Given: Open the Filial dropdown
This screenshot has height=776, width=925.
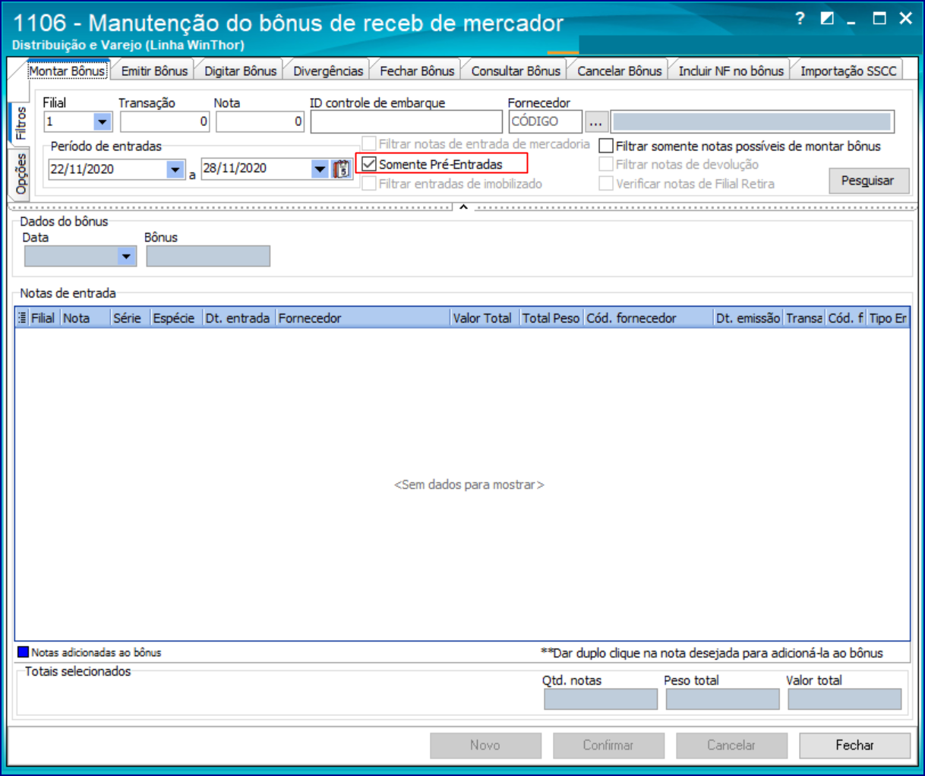Looking at the screenshot, I should 102,121.
